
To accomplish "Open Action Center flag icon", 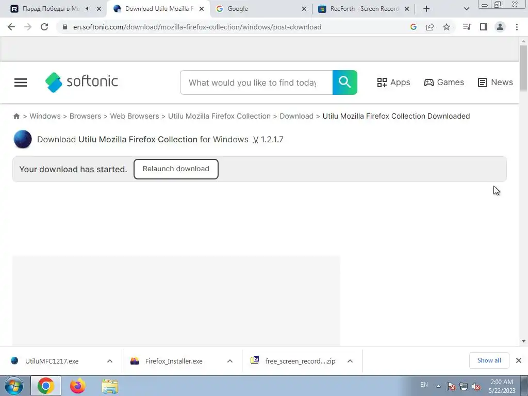I will click(x=451, y=386).
